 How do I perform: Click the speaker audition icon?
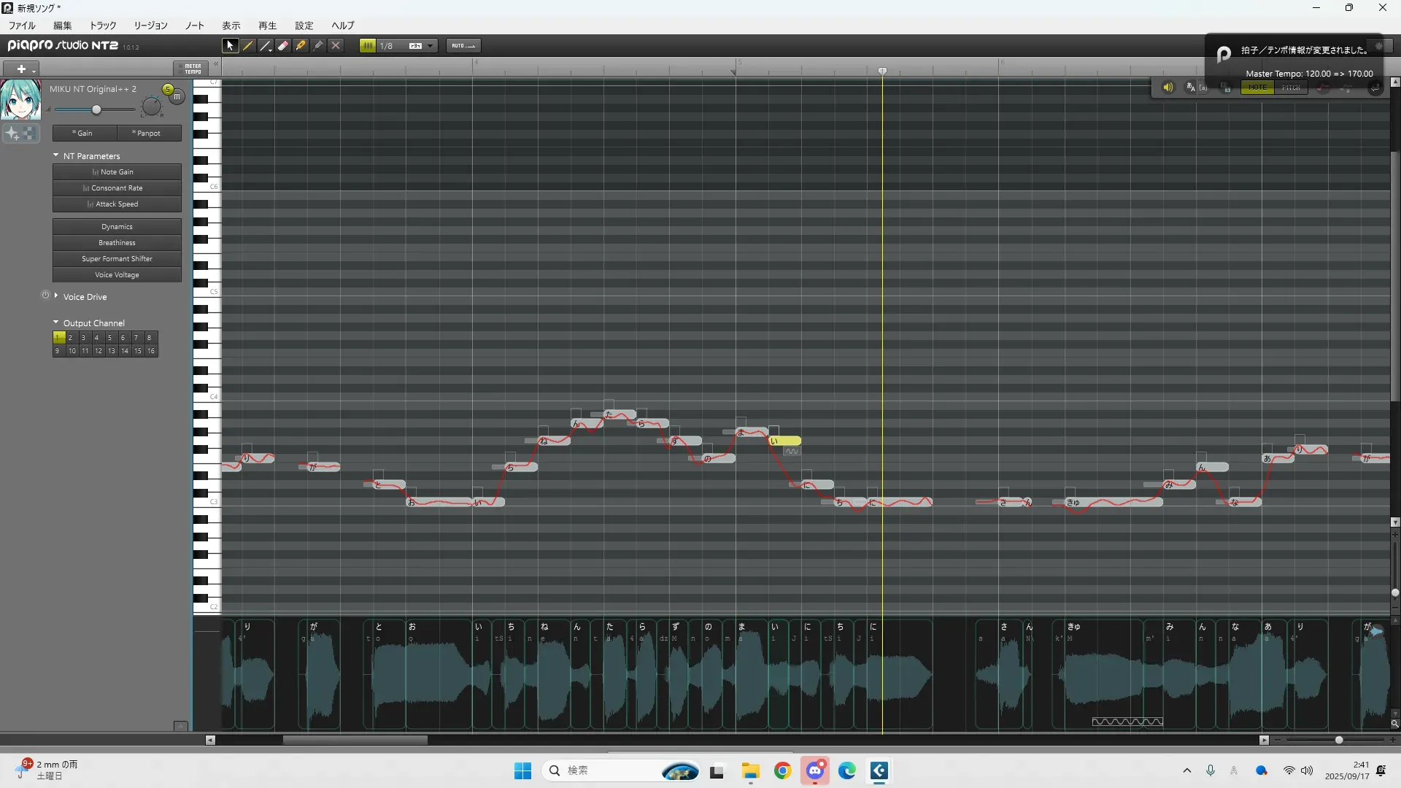(1167, 88)
